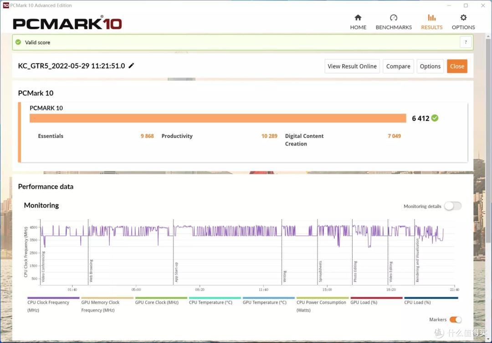This screenshot has width=492, height=343.
Task: Go to the HOME tab
Action: pos(358,22)
